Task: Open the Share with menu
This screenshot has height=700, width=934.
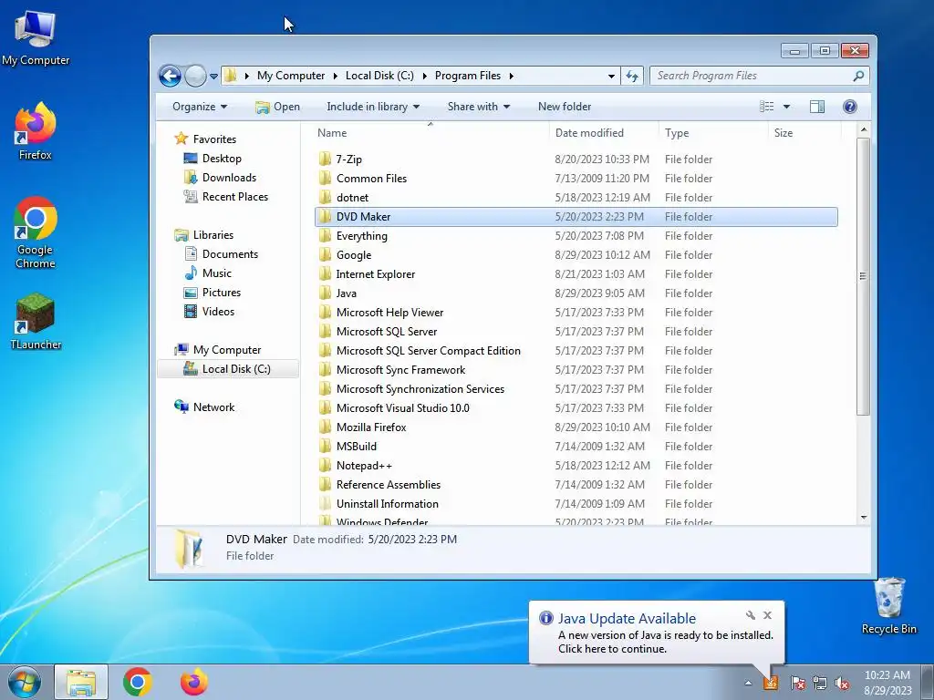Action: point(478,107)
